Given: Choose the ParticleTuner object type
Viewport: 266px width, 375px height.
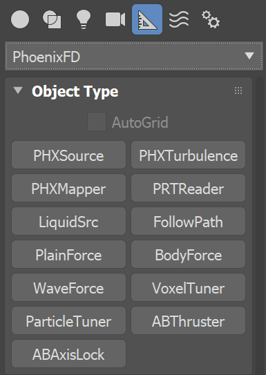Looking at the screenshot, I should click(68, 320).
